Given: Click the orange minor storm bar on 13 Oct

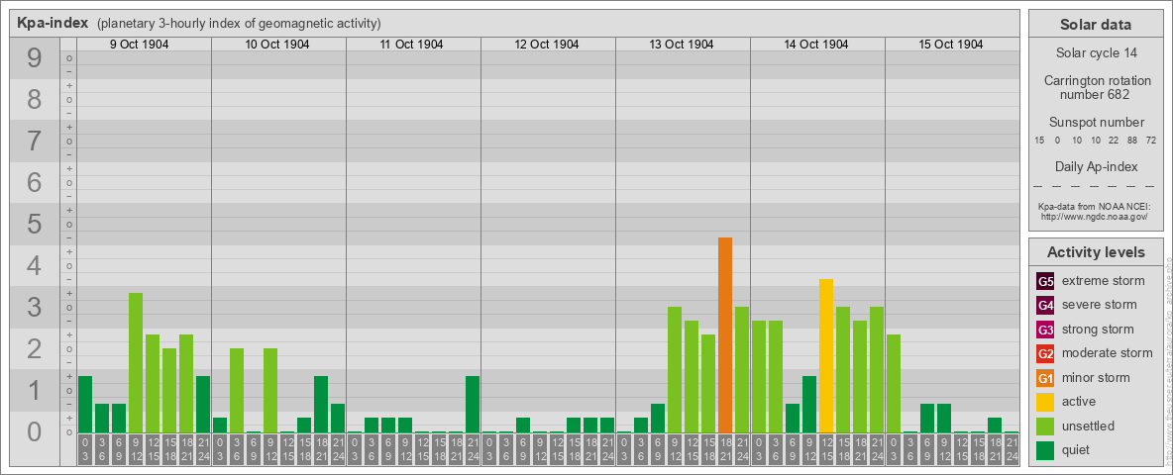Looking at the screenshot, I should 725,334.
